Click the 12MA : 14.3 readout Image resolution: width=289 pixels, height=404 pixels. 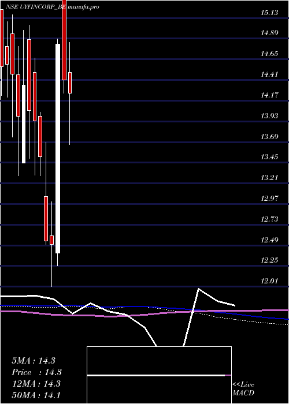(x=36, y=384)
